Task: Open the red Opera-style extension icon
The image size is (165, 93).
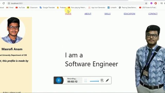Action: point(156,3)
